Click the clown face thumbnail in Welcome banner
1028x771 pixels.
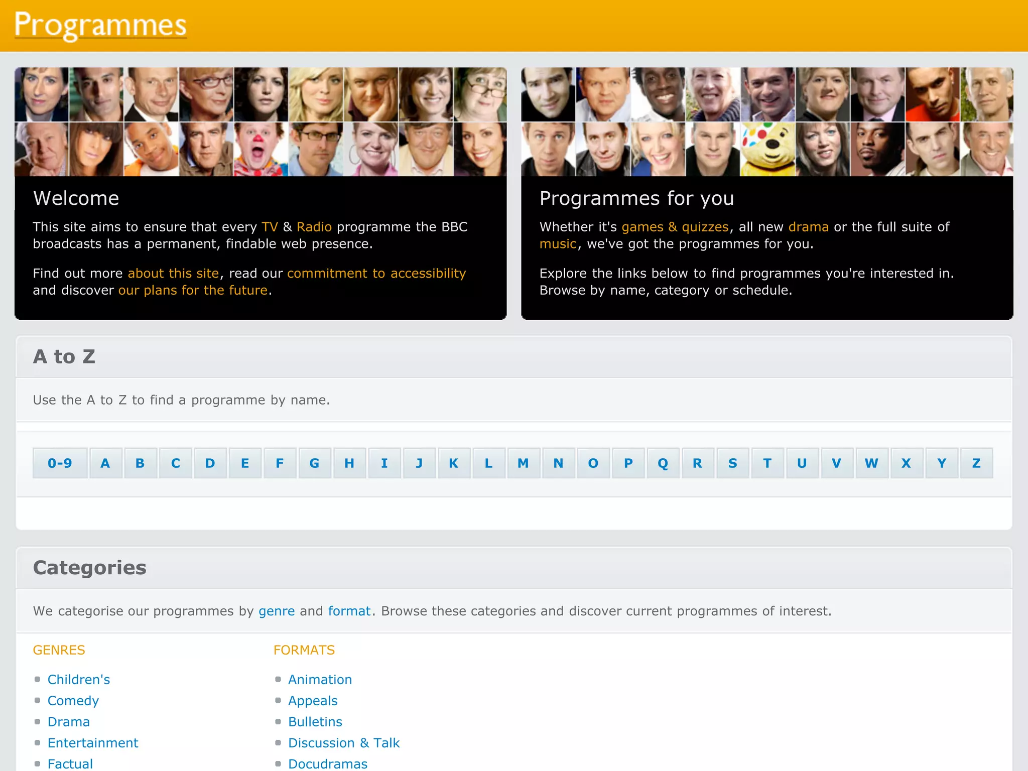(261, 149)
